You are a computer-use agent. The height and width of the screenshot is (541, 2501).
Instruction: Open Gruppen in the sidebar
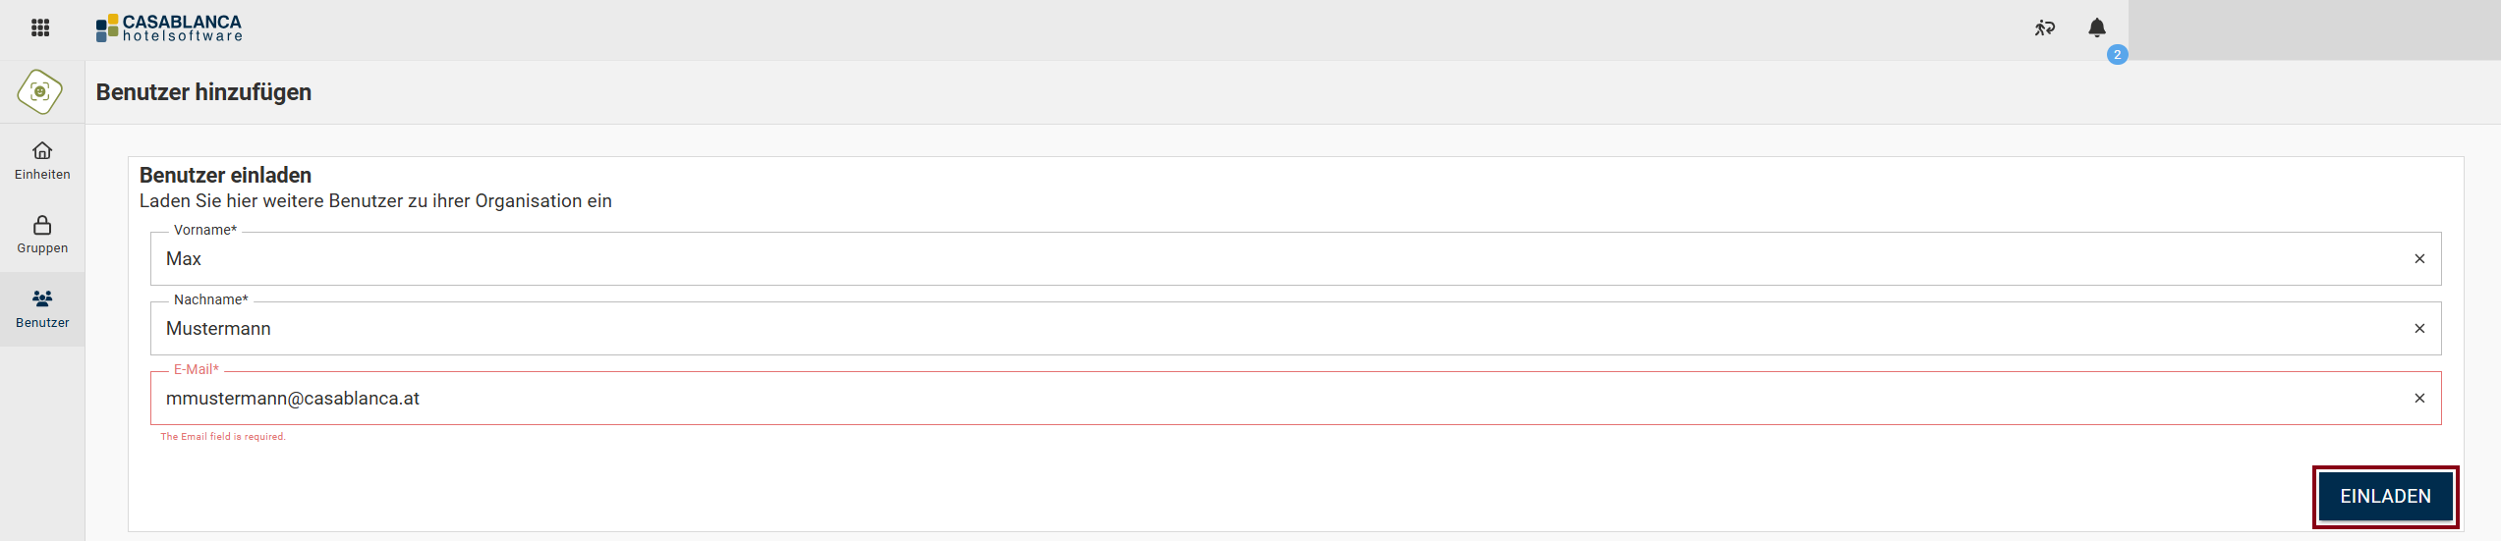click(42, 235)
